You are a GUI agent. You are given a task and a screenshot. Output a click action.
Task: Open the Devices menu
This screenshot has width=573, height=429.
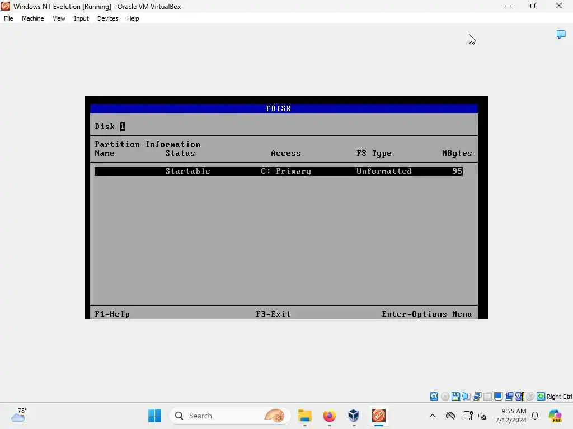pyautogui.click(x=107, y=18)
